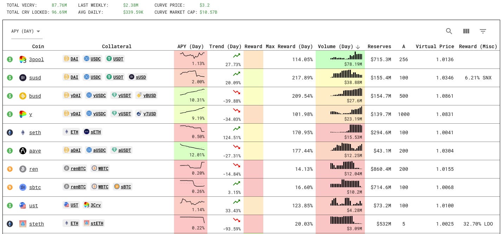Open the filter list icon
Viewport: 503px width, 234px height.
coord(483,31)
